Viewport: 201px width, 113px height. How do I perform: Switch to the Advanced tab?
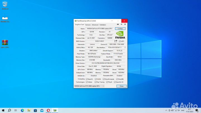(95, 25)
